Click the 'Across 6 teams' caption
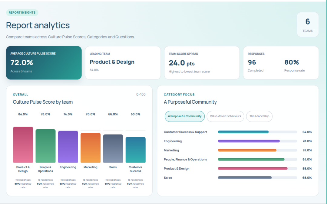Image resolution: width=327 pixels, height=204 pixels. (x=21, y=71)
